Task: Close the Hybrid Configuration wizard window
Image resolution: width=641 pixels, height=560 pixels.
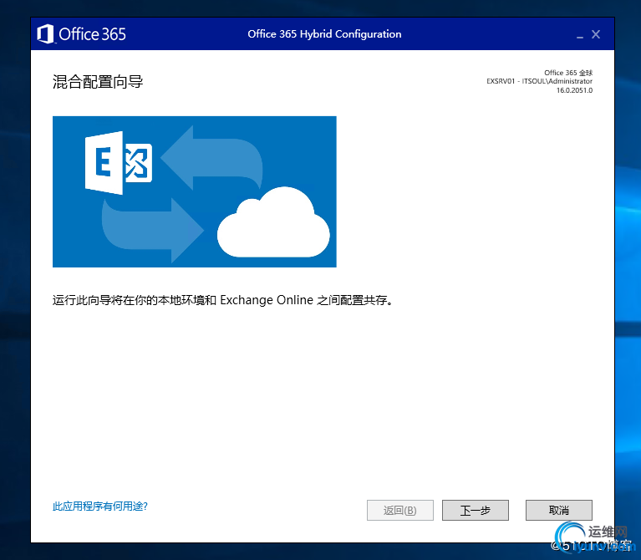Action: [596, 34]
